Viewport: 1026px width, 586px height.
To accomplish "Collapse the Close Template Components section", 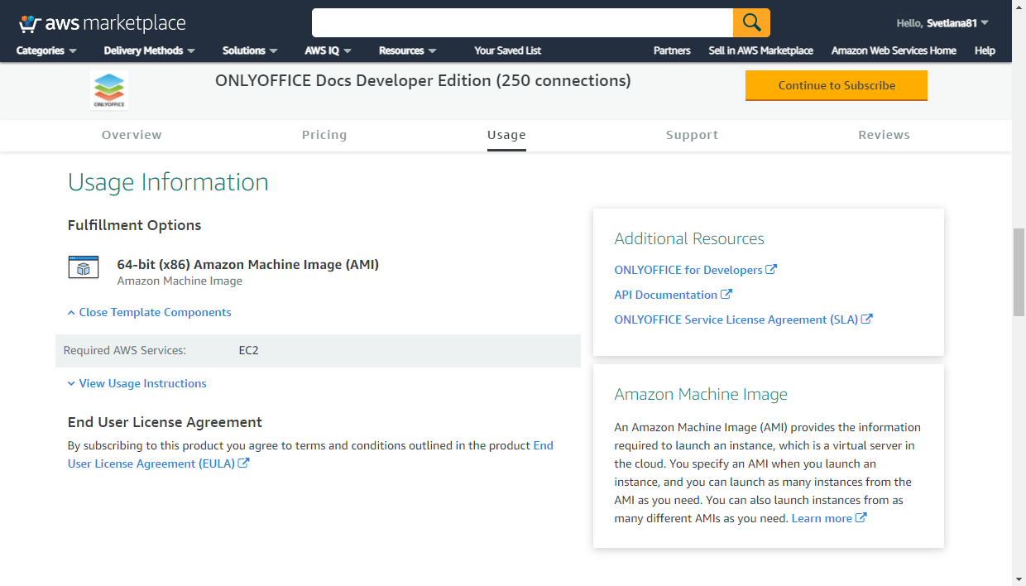I will (154, 312).
